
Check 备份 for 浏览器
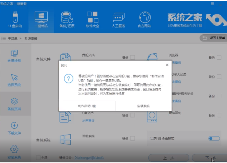click(219, 57)
